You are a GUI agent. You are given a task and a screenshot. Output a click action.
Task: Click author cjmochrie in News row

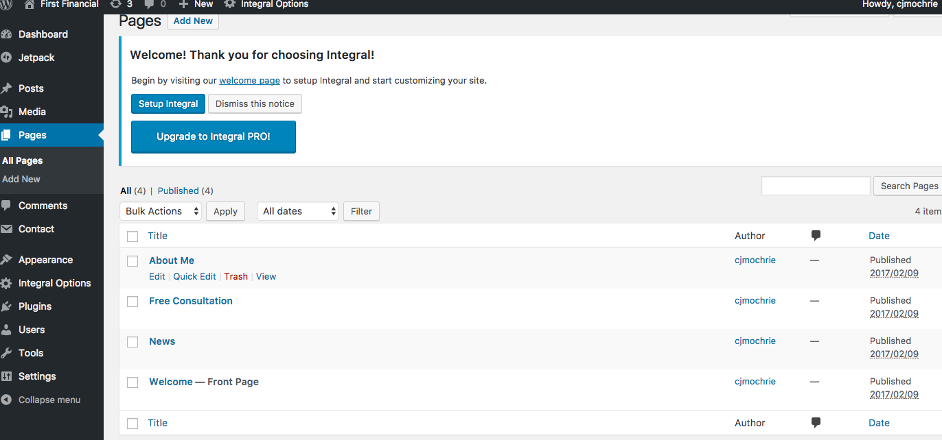[x=755, y=341]
